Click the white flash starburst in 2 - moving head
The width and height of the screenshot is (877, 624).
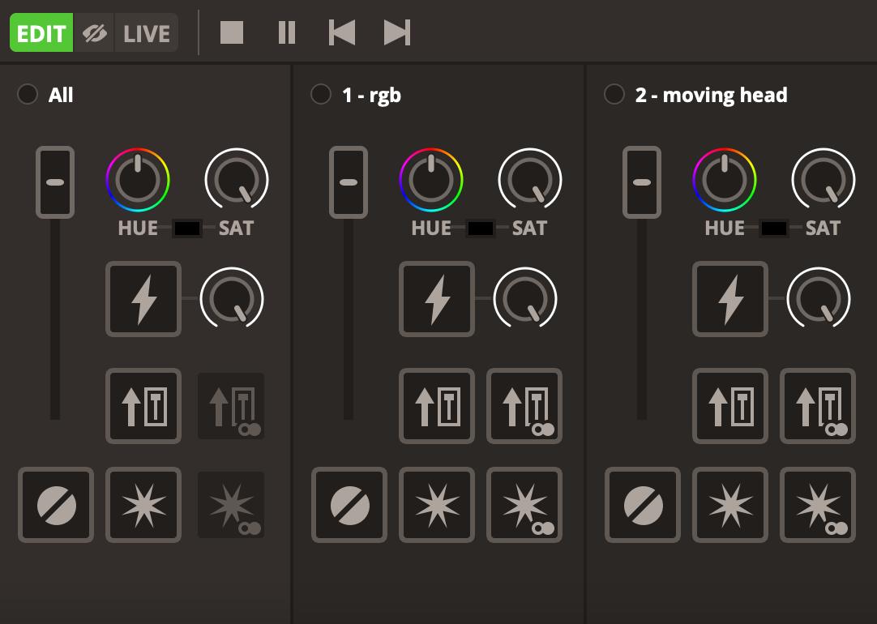coord(730,505)
